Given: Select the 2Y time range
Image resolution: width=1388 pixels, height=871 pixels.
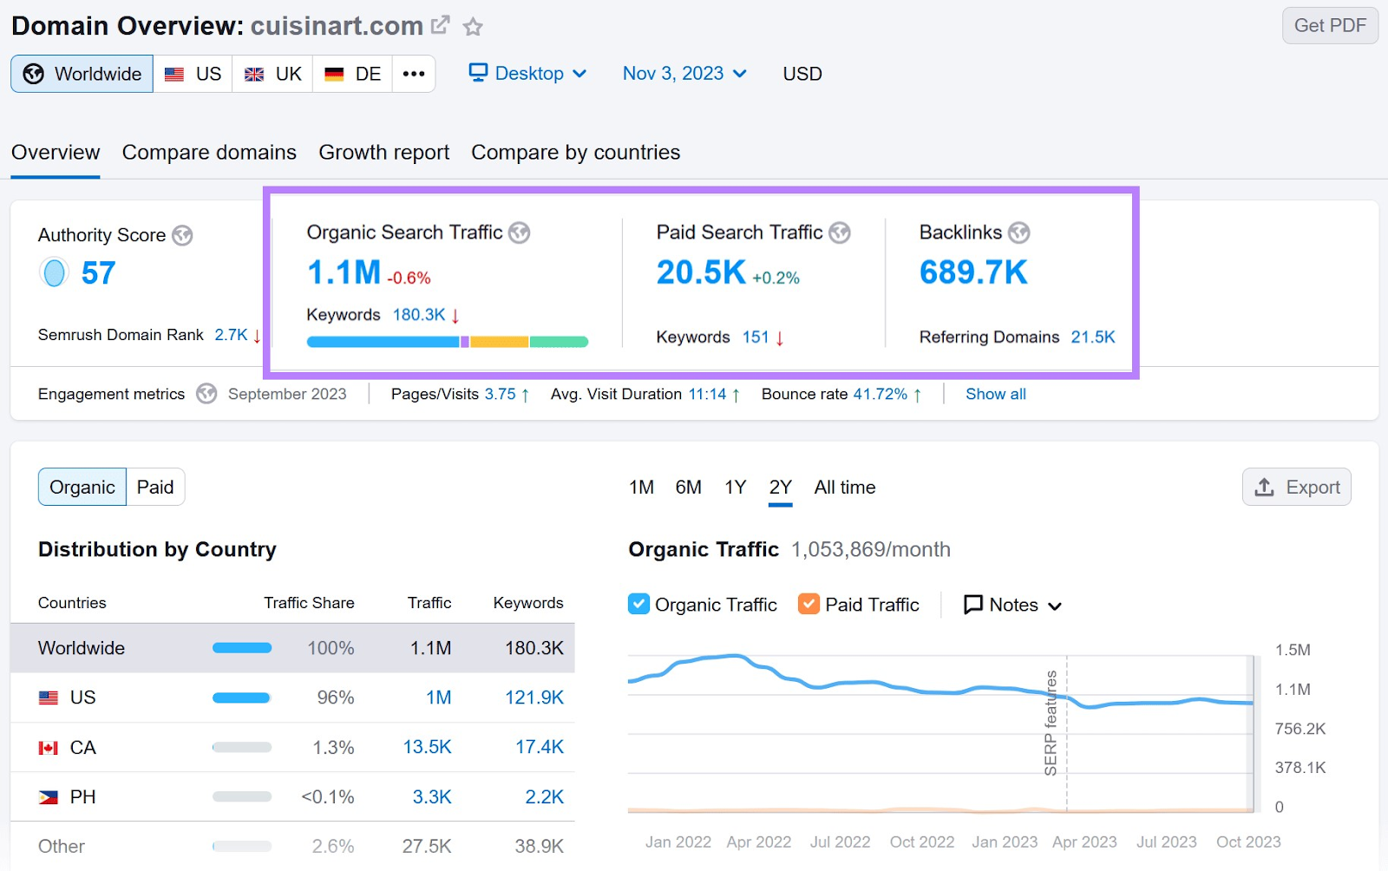Looking at the screenshot, I should [x=780, y=488].
